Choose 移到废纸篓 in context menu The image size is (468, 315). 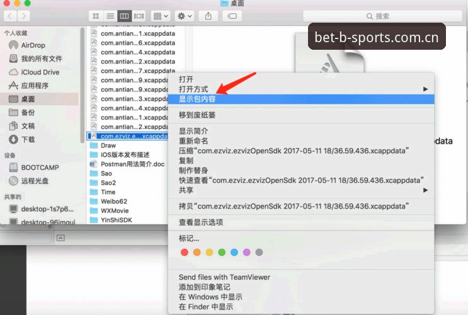coord(301,115)
